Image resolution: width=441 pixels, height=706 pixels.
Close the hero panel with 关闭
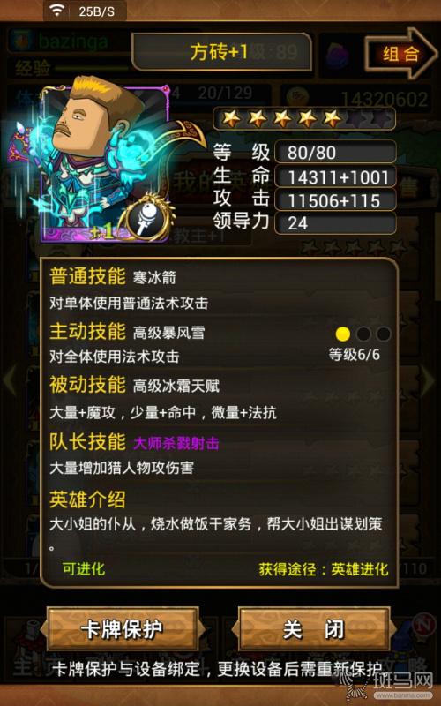coord(314,628)
